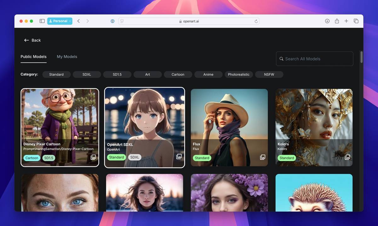Open gallery icon on OpenArt SDXL

(x=179, y=156)
